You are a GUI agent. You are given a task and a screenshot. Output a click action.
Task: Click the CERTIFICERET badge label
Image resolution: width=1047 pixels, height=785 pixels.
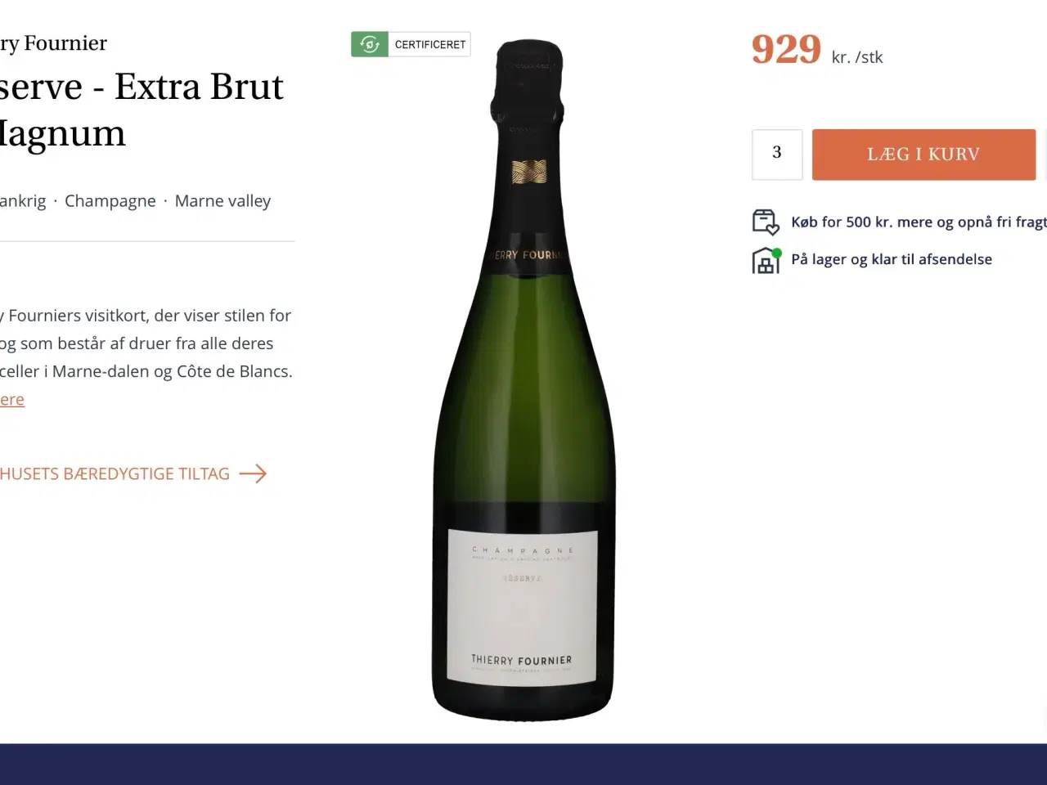[430, 44]
